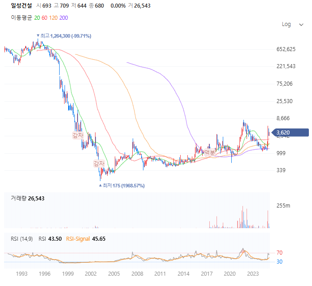Click the 2002 year on time axis
The image size is (312, 286).
[x=91, y=274]
